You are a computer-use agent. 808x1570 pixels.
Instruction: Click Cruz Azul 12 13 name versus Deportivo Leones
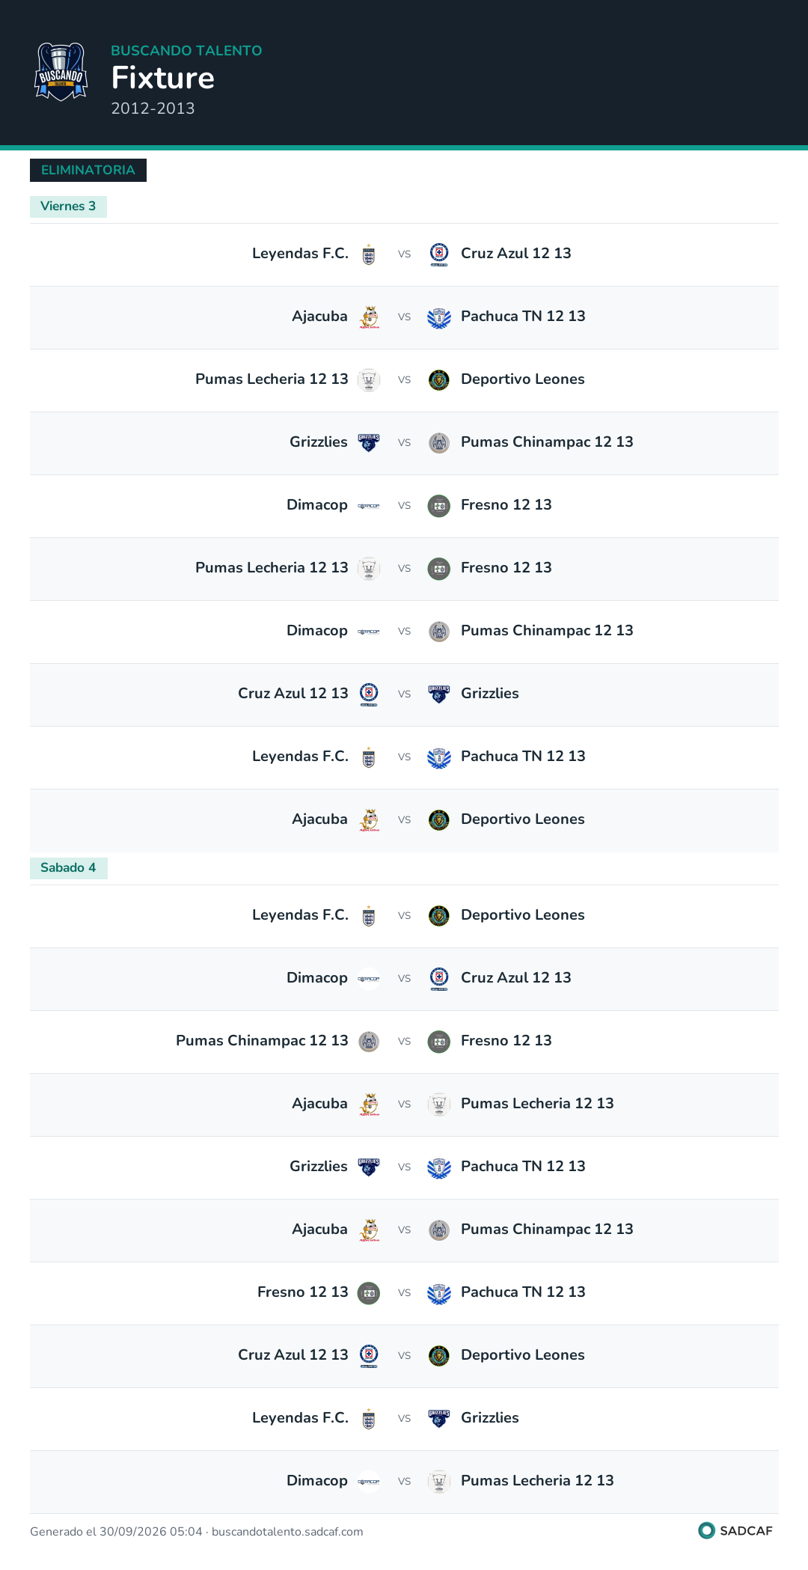coord(293,1355)
